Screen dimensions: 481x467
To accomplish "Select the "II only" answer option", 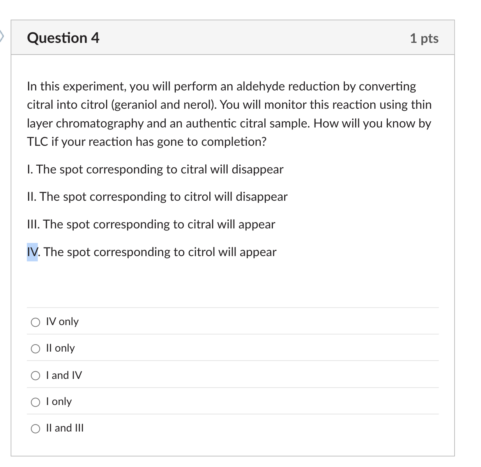I will point(35,348).
